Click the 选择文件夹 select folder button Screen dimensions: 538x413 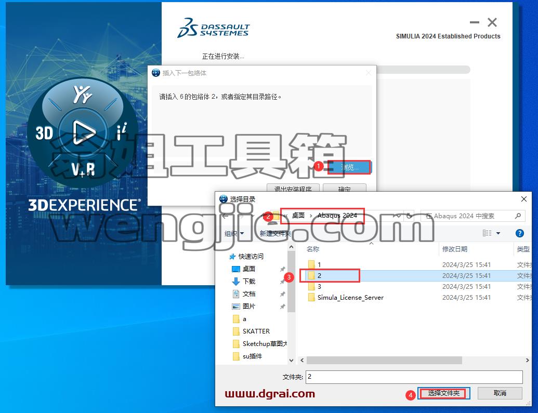click(443, 393)
